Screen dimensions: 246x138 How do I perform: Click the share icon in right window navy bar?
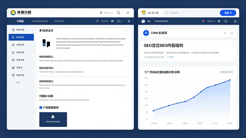[225, 21]
